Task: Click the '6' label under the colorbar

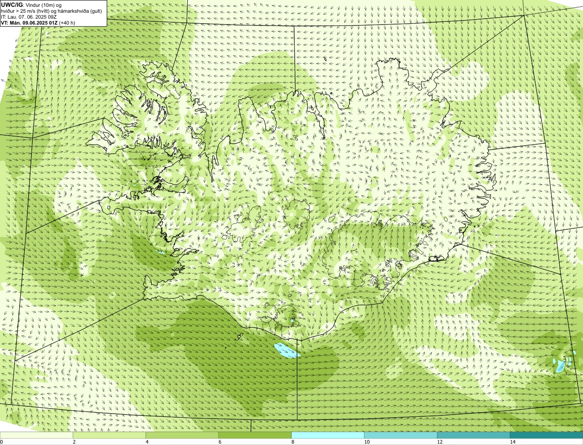Action: pyautogui.click(x=220, y=442)
